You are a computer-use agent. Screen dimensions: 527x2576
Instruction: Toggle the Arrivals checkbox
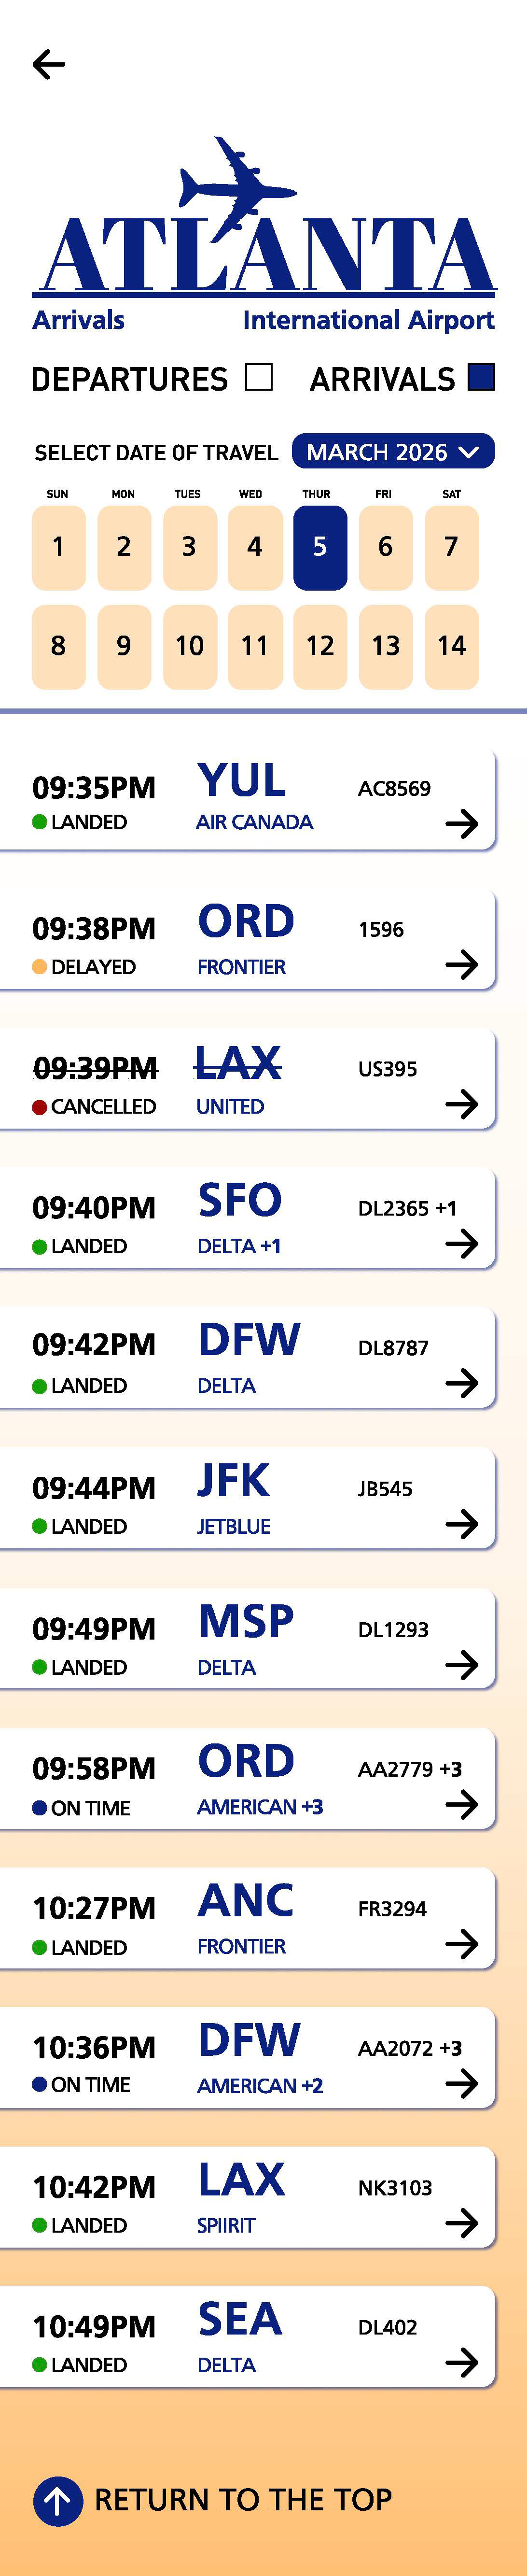(482, 377)
